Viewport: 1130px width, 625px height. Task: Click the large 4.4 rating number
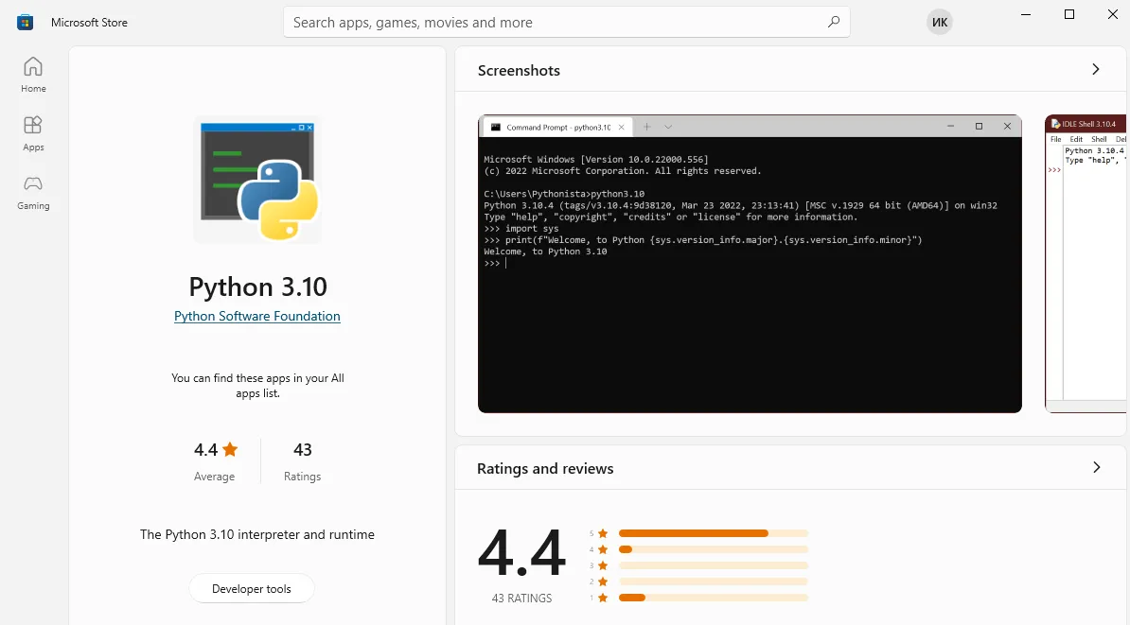point(521,553)
